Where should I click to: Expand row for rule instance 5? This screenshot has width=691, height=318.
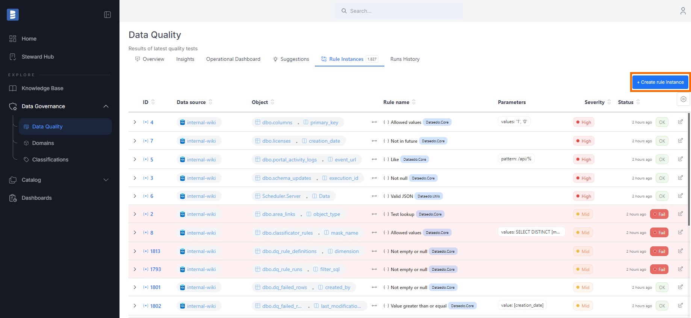click(135, 159)
